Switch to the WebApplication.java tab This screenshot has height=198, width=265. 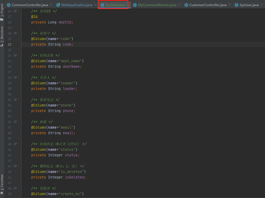77,5
